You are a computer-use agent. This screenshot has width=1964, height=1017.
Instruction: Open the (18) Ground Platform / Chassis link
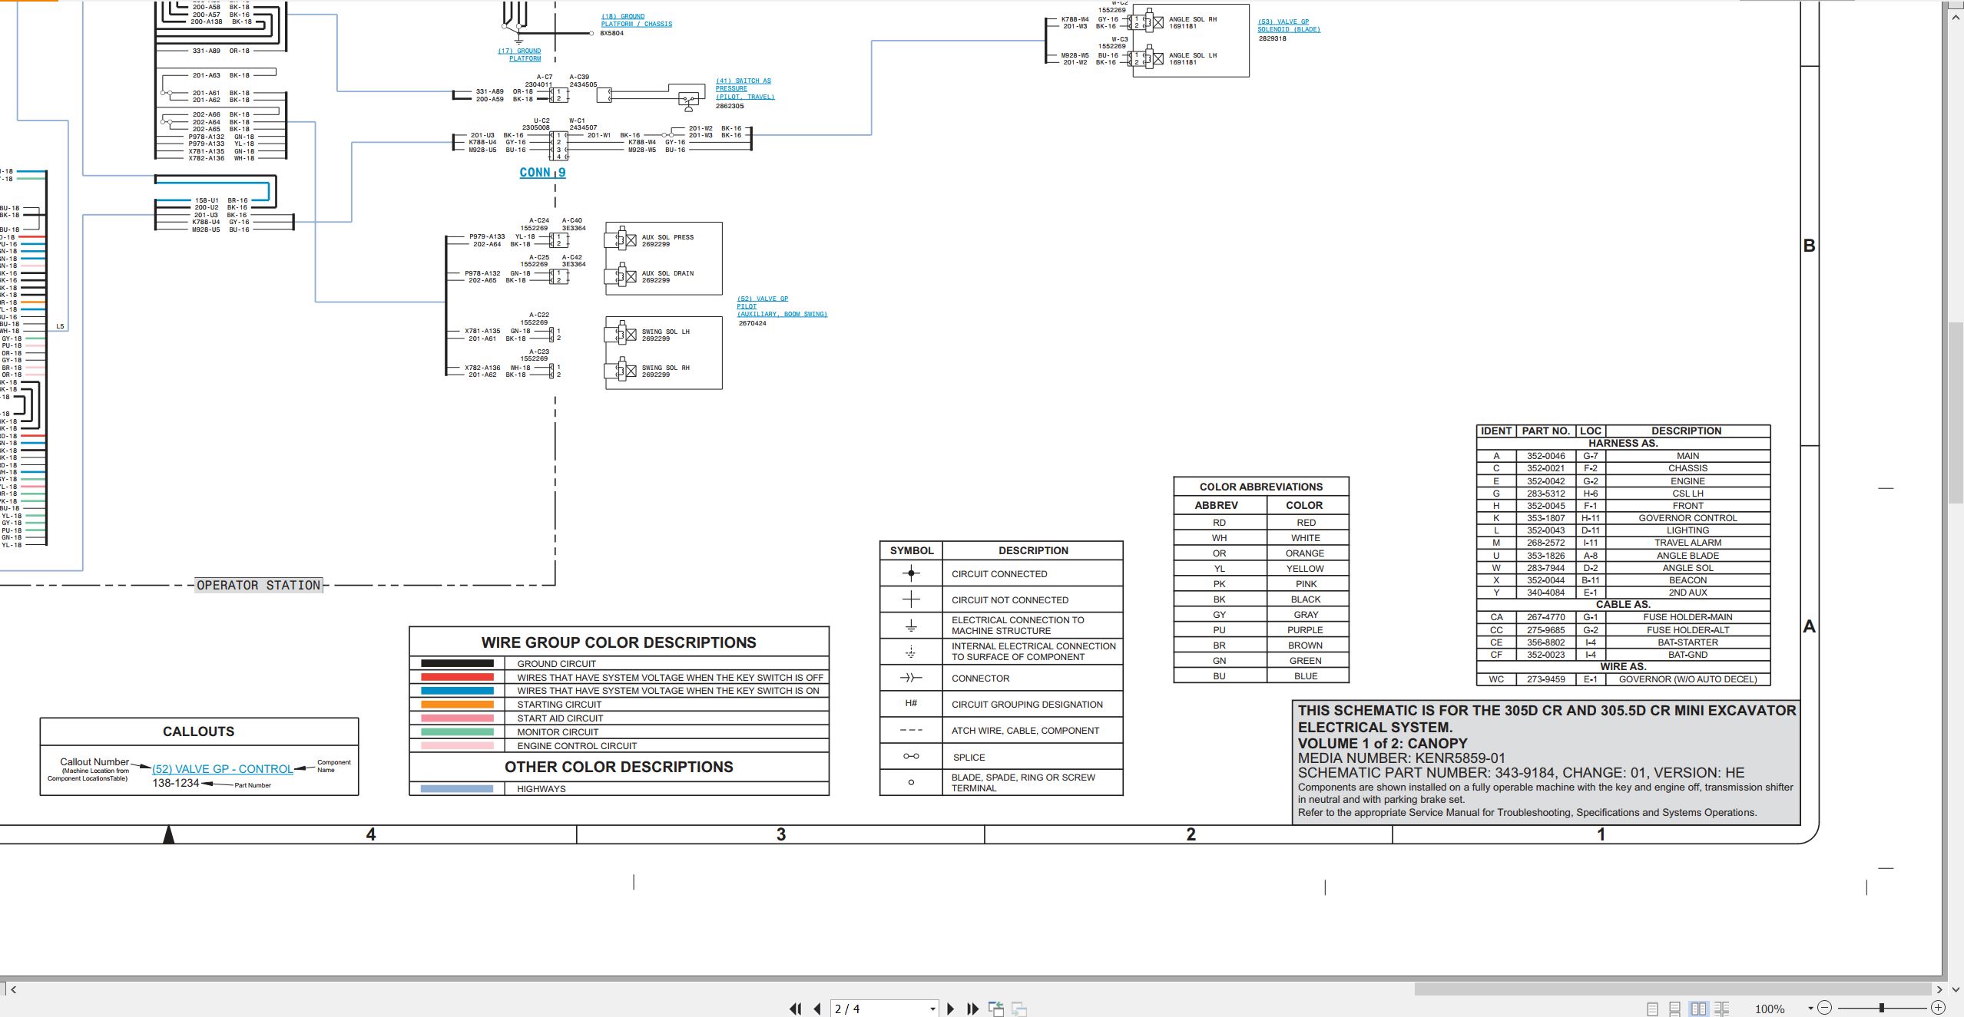click(636, 20)
